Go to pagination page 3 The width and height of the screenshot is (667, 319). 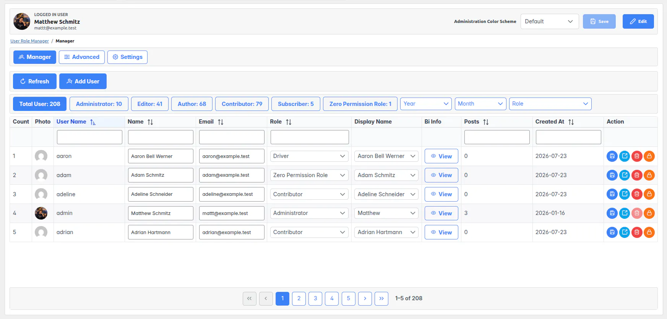tap(315, 298)
